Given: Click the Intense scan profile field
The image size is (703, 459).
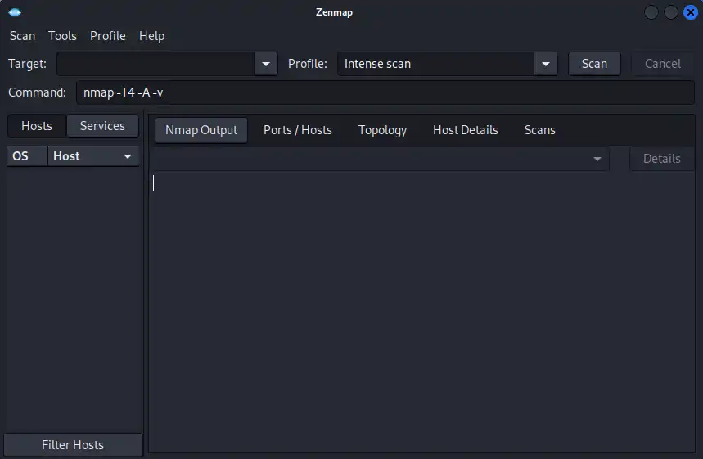Looking at the screenshot, I should 435,64.
